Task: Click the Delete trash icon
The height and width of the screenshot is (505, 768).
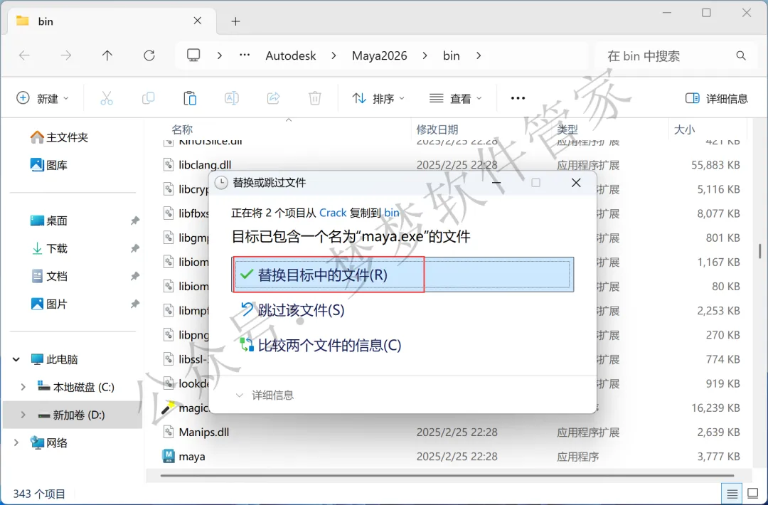Action: pyautogui.click(x=315, y=98)
